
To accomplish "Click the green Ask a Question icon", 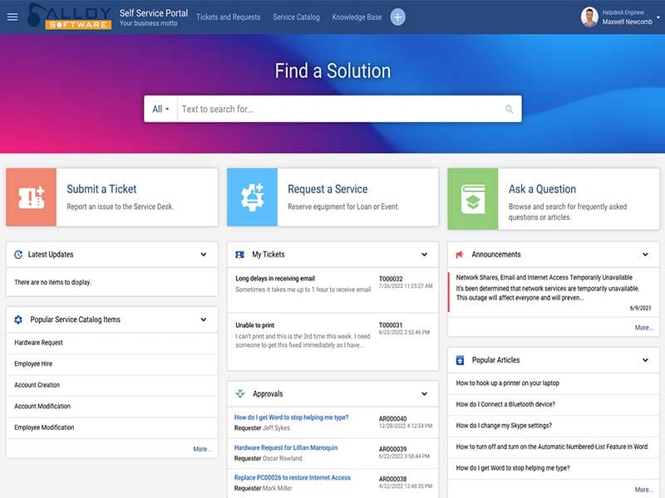I will coord(473,199).
